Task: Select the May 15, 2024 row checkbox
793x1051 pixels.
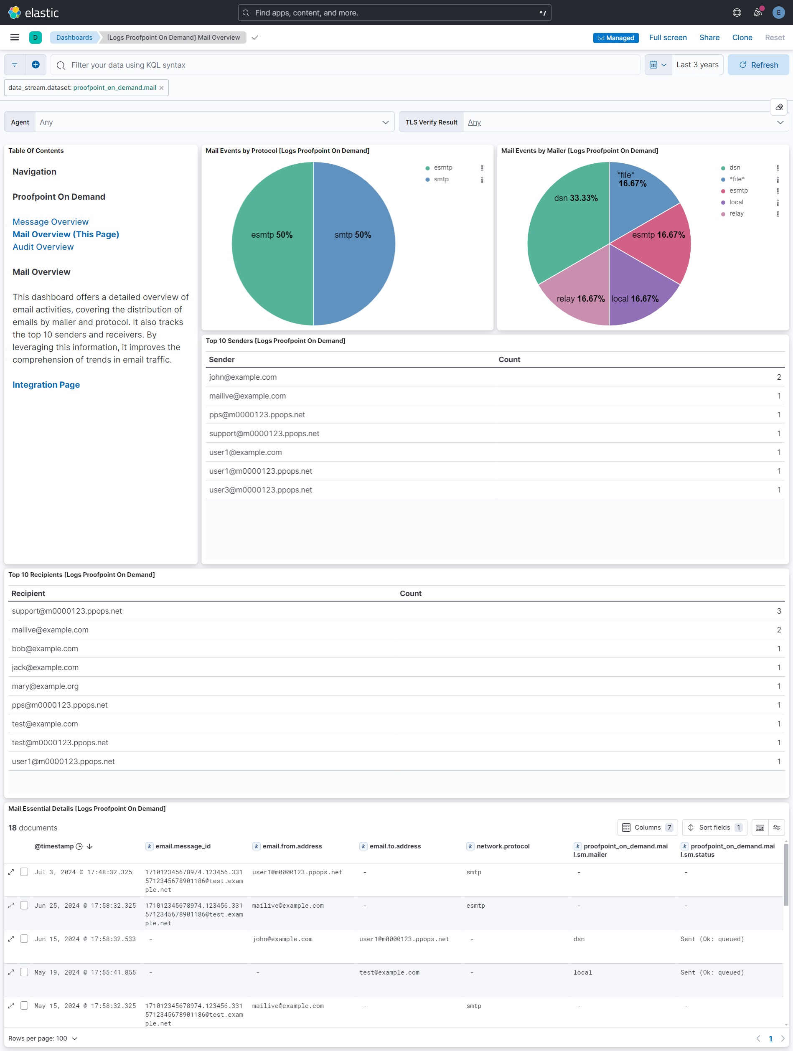Action: point(24,1006)
